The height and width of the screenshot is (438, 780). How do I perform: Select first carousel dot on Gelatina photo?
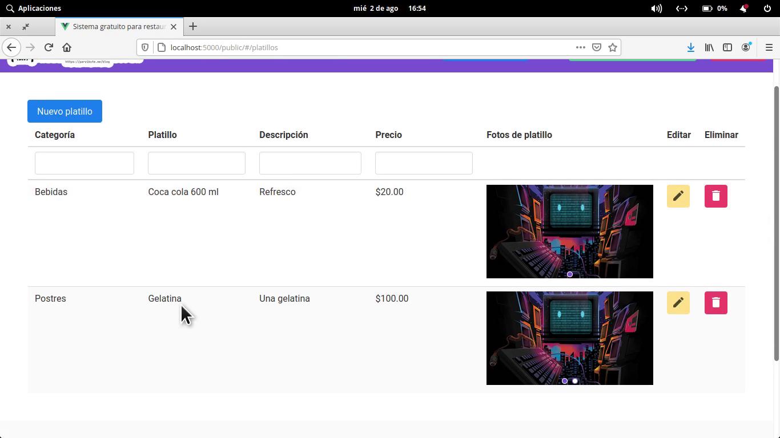tap(565, 381)
